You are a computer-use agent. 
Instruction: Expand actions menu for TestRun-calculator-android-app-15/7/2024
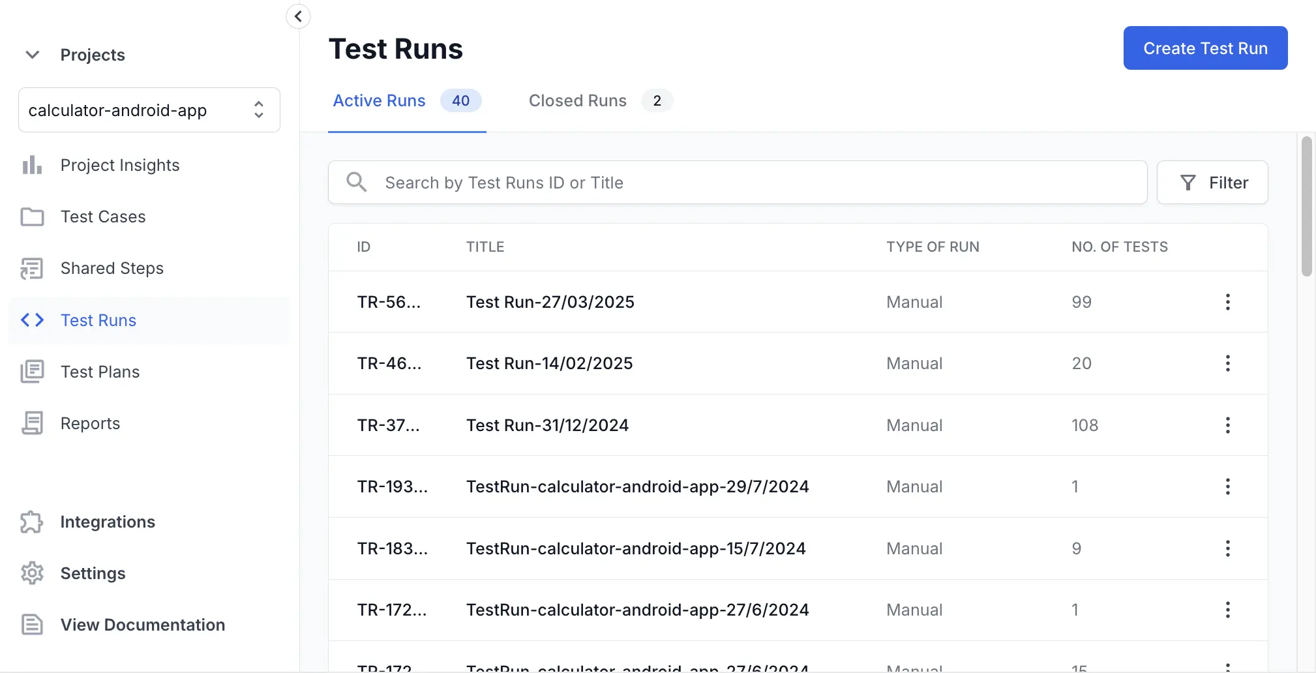coord(1227,548)
